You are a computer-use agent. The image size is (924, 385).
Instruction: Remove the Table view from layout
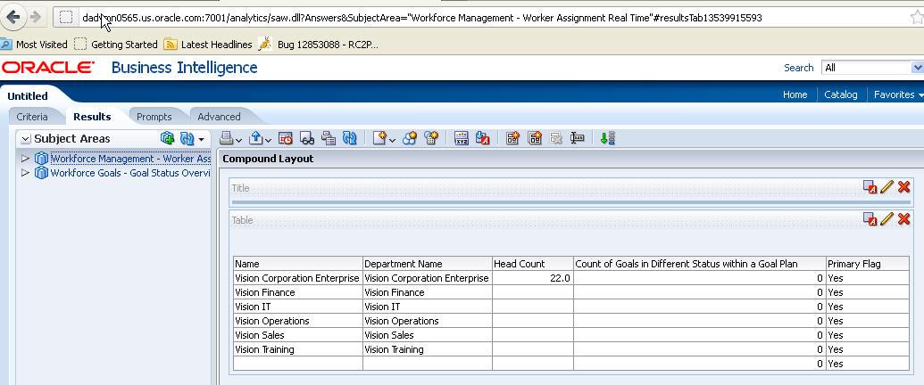point(904,219)
